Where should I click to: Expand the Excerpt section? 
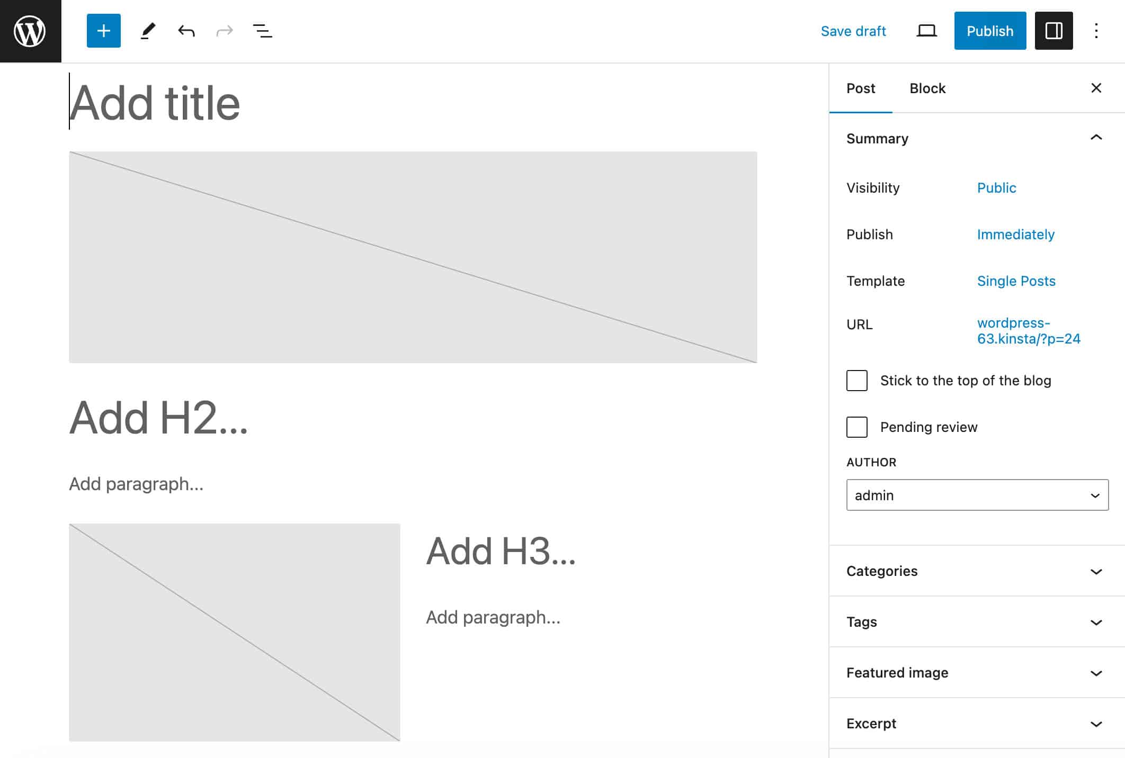pos(1096,724)
